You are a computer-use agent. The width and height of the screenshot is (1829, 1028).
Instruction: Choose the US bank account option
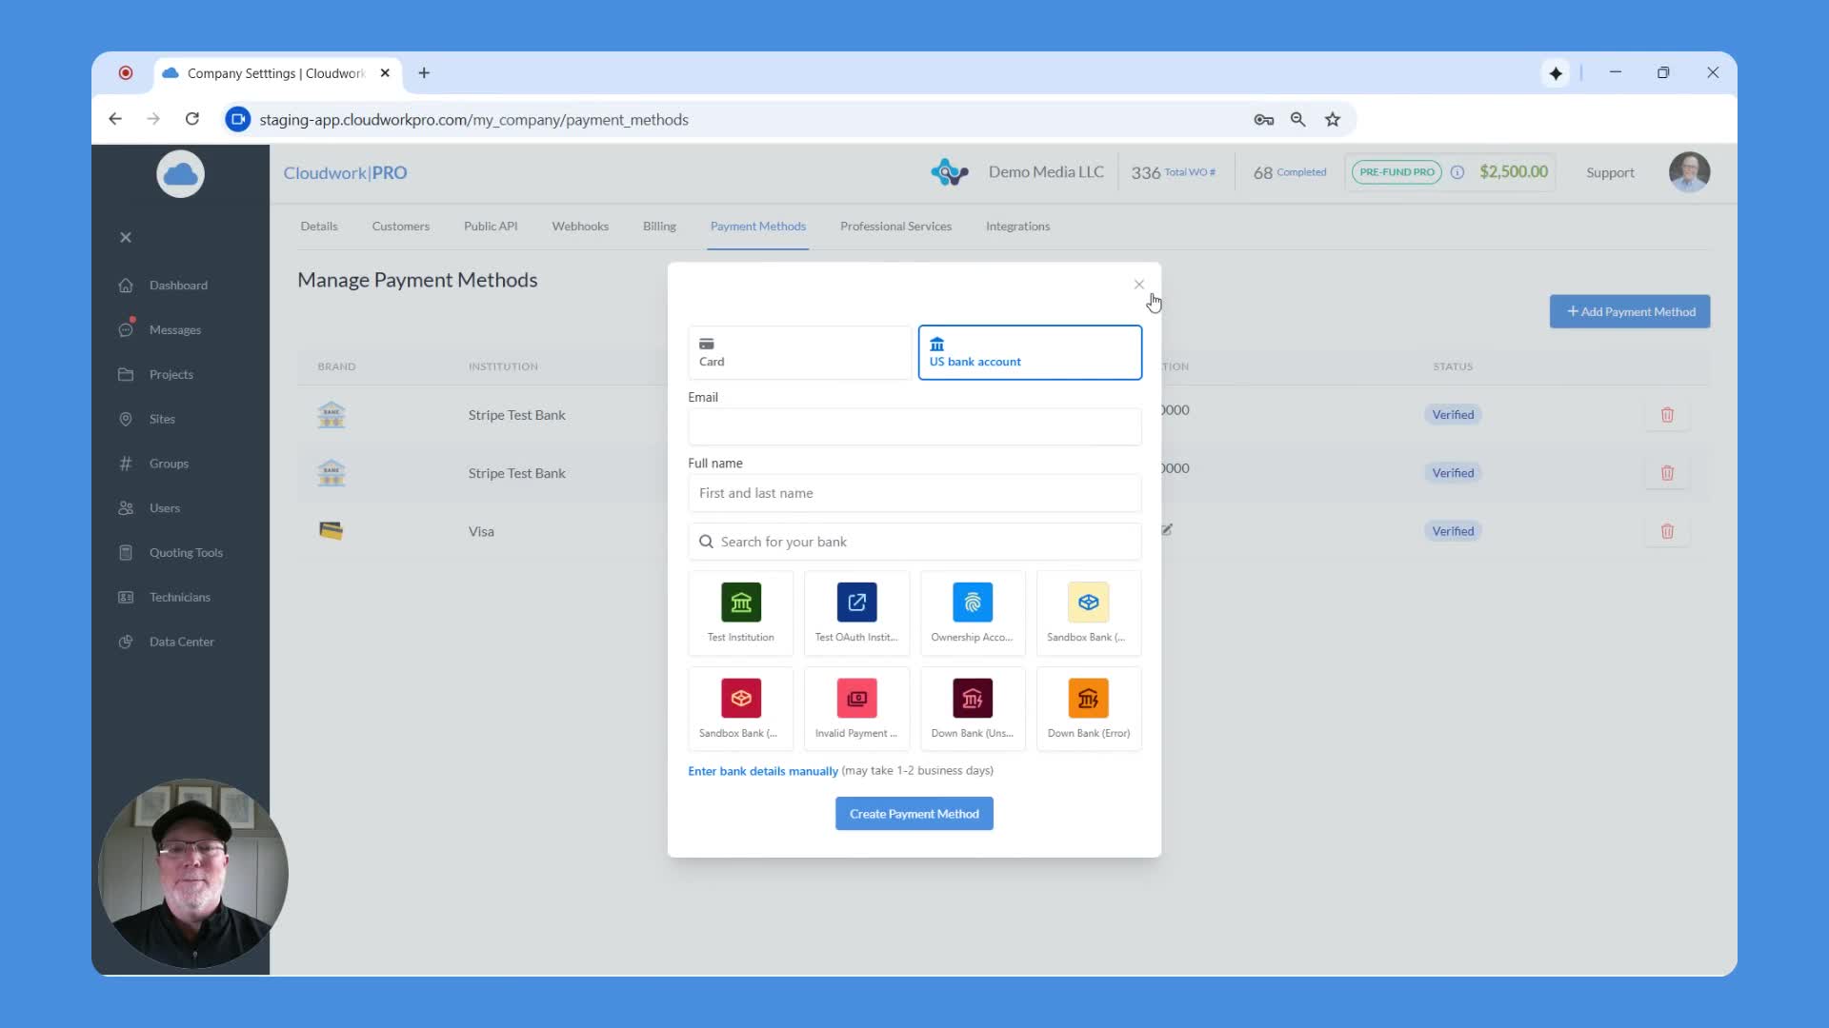tap(1030, 352)
